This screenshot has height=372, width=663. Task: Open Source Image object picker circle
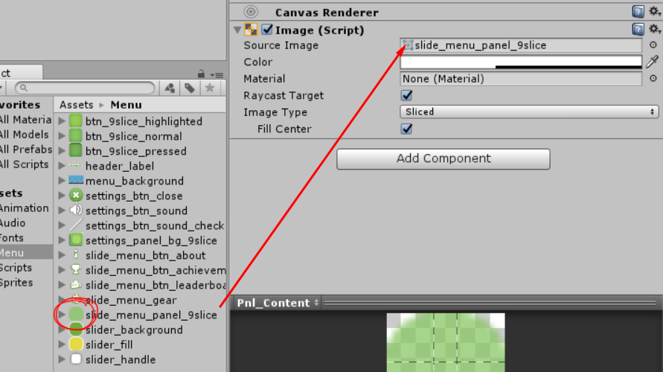pos(653,45)
